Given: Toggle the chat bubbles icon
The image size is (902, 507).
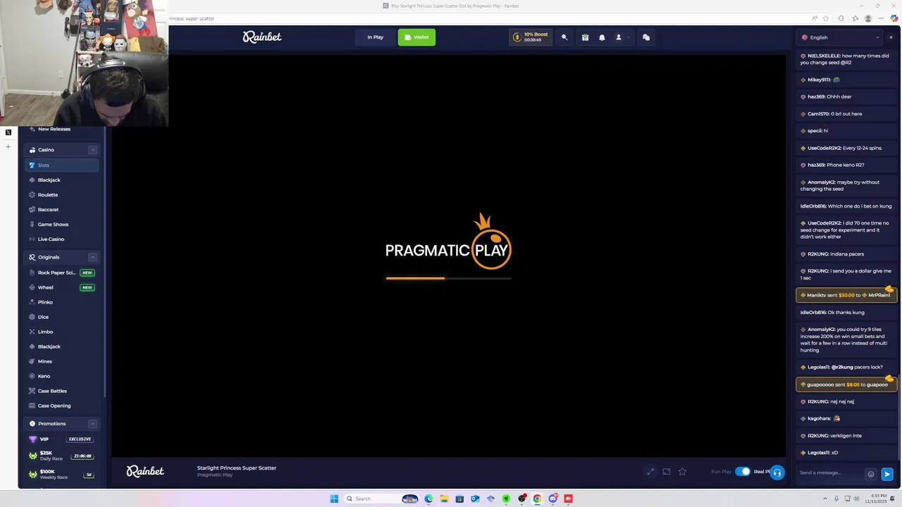Looking at the screenshot, I should pos(645,37).
